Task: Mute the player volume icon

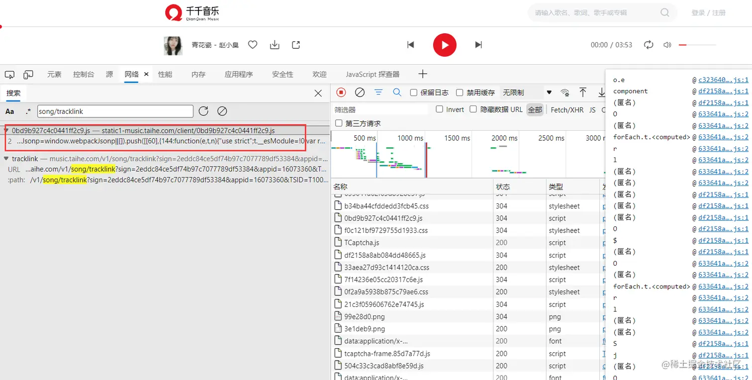Action: tap(667, 45)
